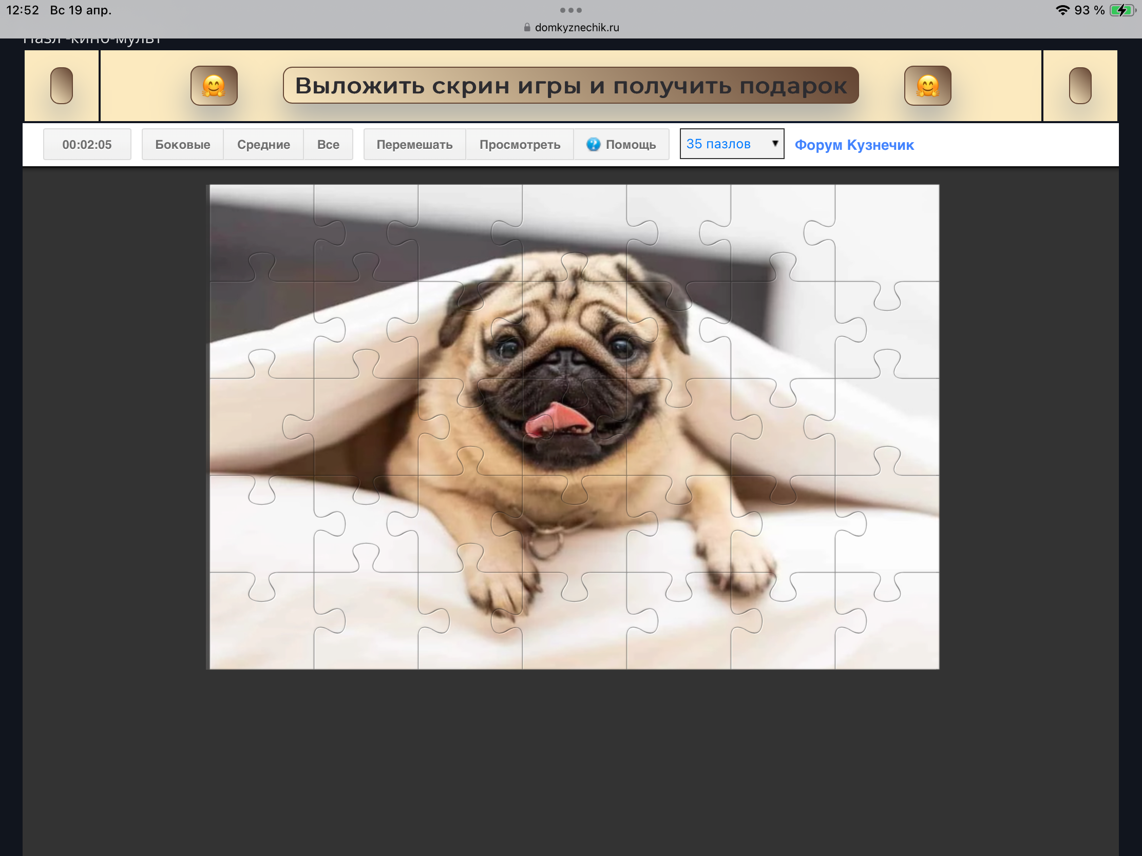Click the small rounded button in the right banner
The height and width of the screenshot is (856, 1142).
pyautogui.click(x=1079, y=86)
